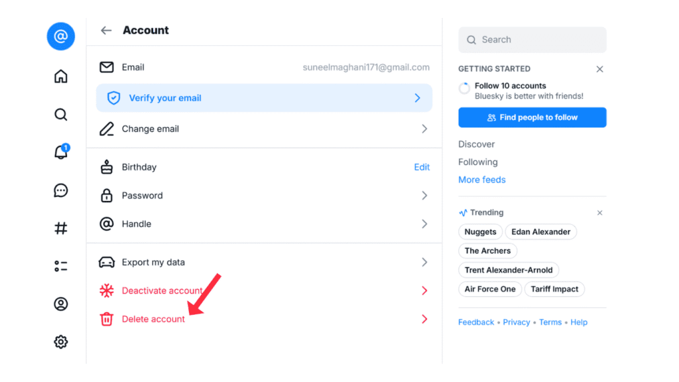Open Notifications bell icon
679x382 pixels.
[61, 153]
